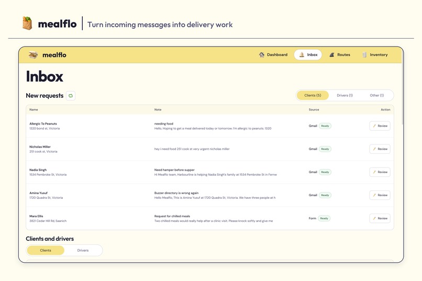The width and height of the screenshot is (422, 281).
Task: Click the Source column header
Action: pos(314,110)
